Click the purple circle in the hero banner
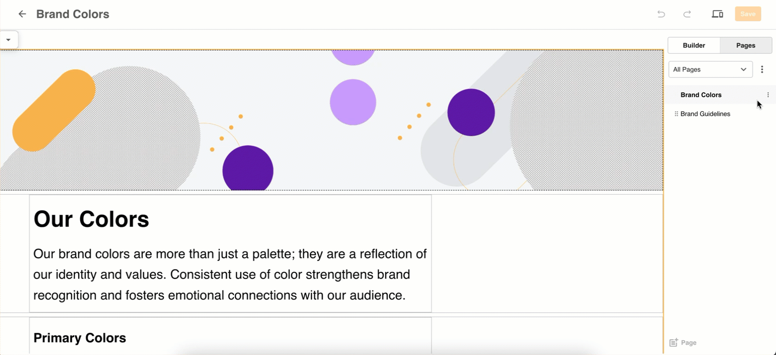 (x=470, y=112)
